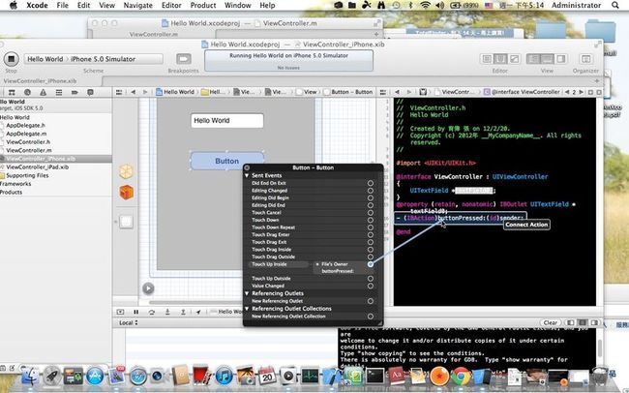629x393 pixels.
Task: Step over in the debug bar
Action: [152, 312]
